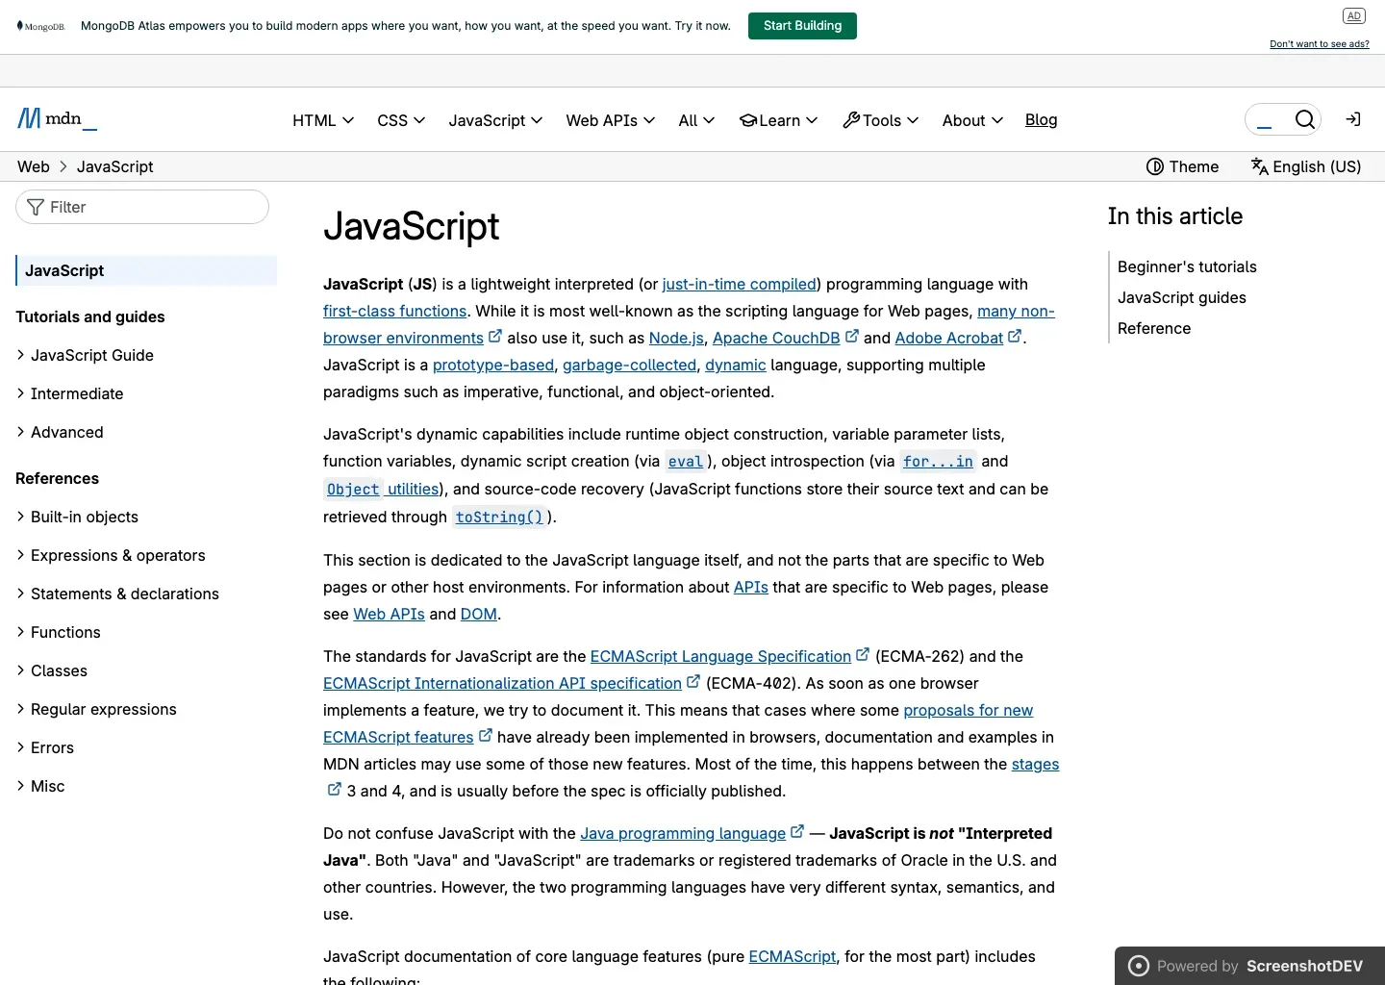Click the MongoDB logo in the ad

(x=41, y=26)
